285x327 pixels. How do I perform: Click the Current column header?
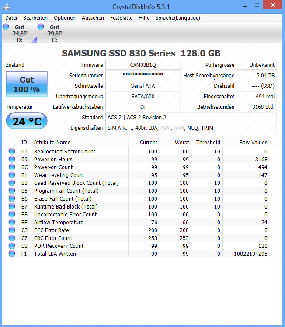144,142
